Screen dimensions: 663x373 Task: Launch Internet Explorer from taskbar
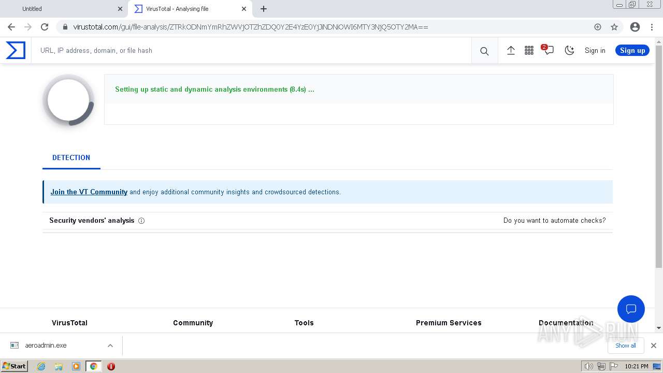(41, 366)
